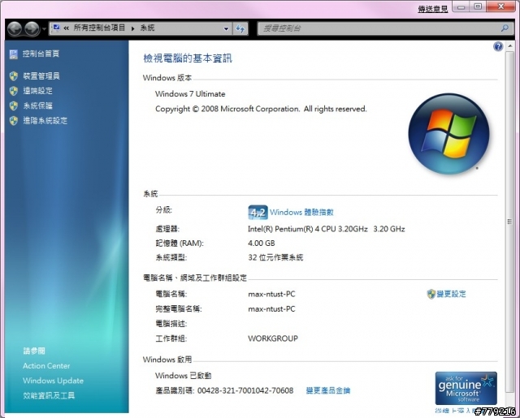
Task: Click the 系統 breadcrumb in address bar
Action: pos(148,28)
